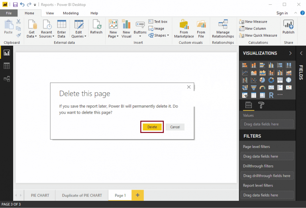Screen dimensions: 306x208
Task: Select the waterfall chart visual
Action: point(245,80)
